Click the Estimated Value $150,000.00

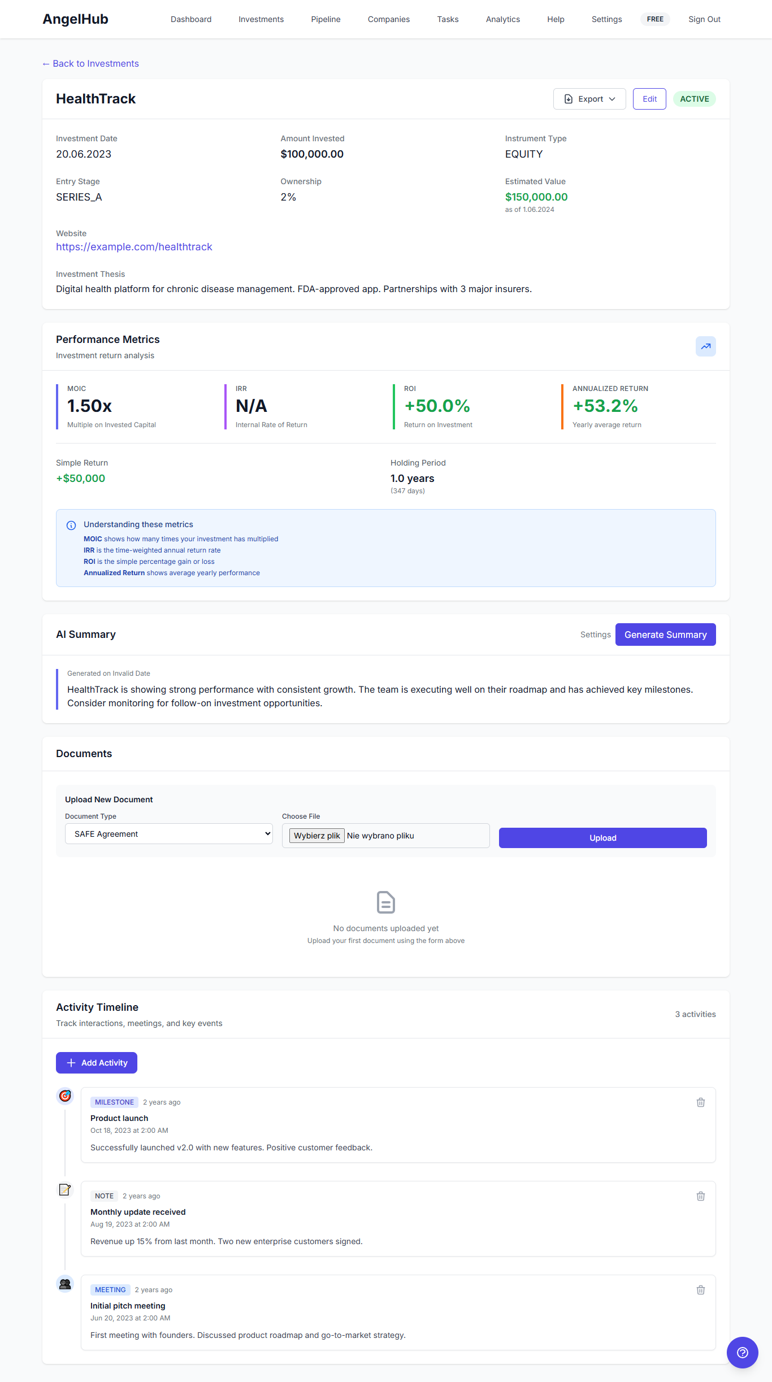[x=536, y=197]
